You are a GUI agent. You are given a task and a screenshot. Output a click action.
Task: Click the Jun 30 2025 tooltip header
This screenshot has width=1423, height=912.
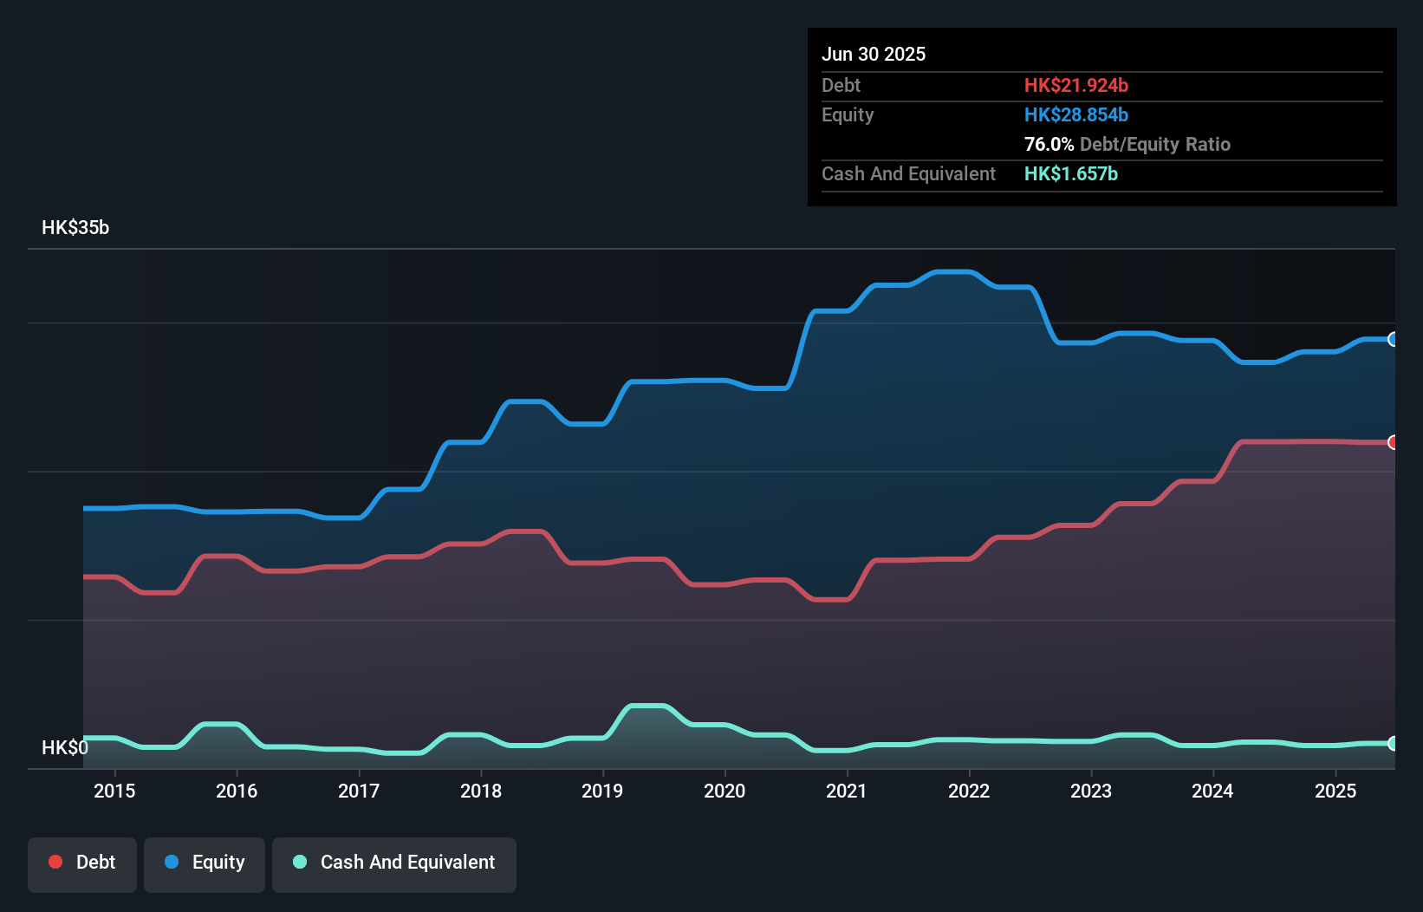coord(874,54)
